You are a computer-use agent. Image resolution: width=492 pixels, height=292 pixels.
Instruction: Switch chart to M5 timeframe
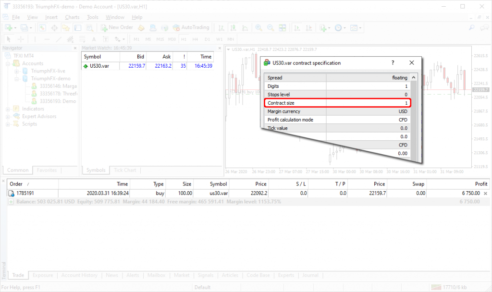pos(148,39)
